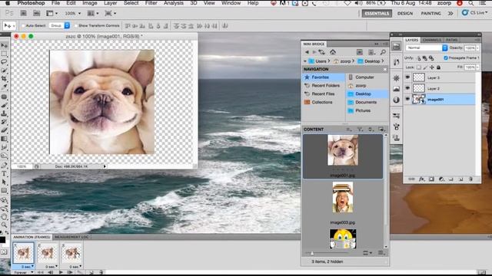Go back in Mini Bridge
492x276 pixels.
307,52
